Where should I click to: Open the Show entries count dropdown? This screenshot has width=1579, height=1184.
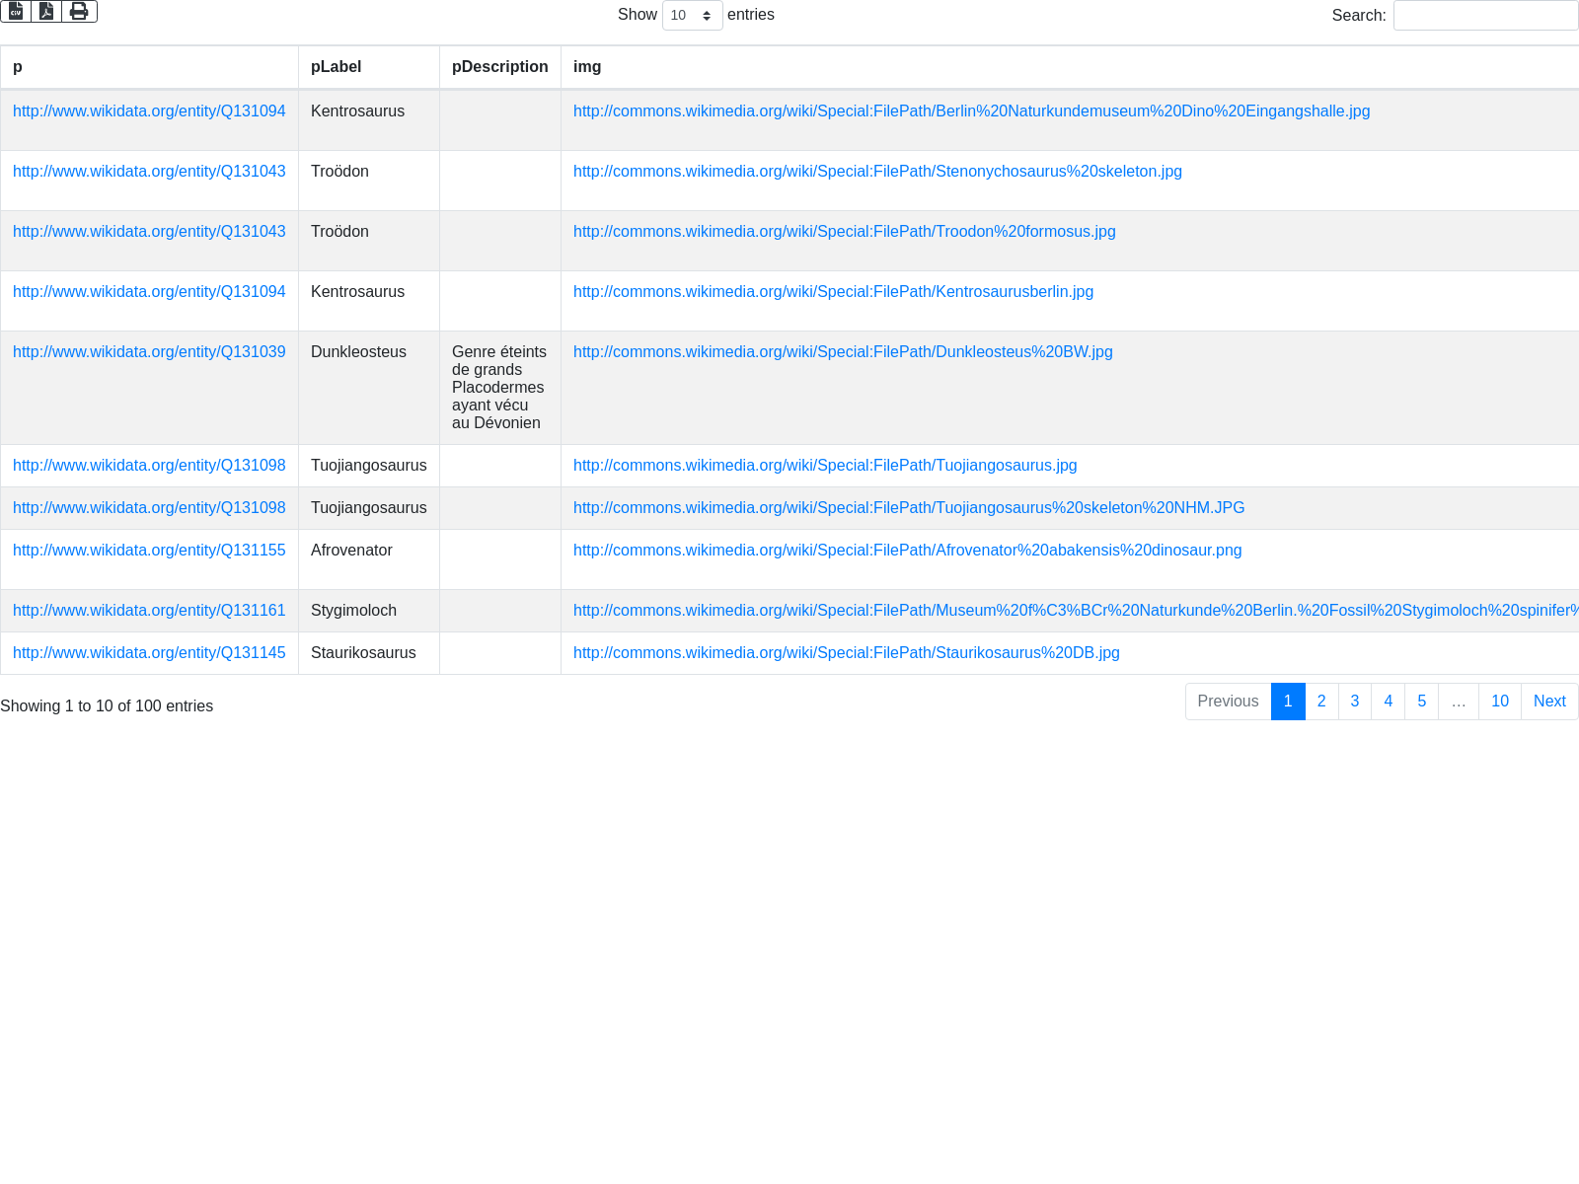click(692, 15)
